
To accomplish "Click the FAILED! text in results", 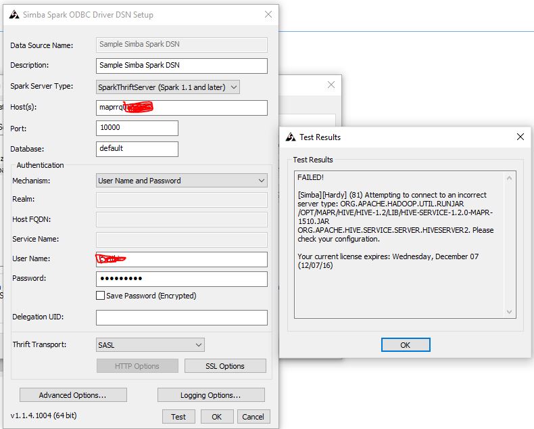I will [x=310, y=177].
